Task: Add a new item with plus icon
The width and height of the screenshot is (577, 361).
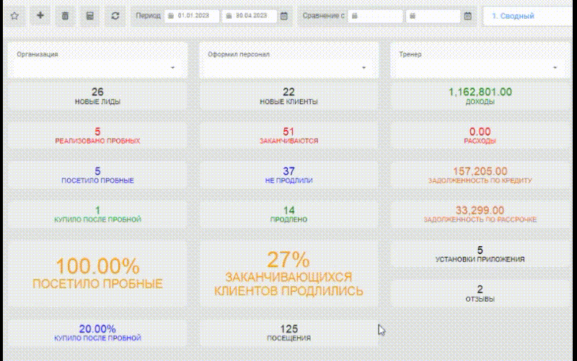Action: click(40, 16)
